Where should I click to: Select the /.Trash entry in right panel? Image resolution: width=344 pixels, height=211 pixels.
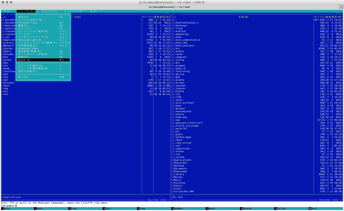click(257, 28)
